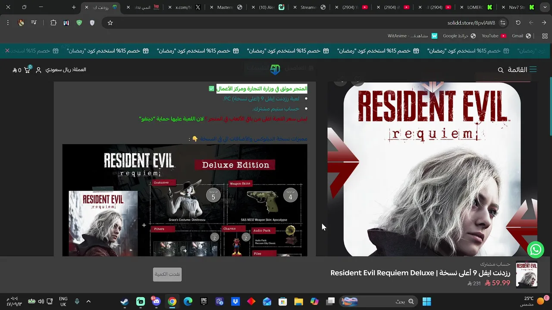Image resolution: width=552 pixels, height=310 pixels.
Task: Click the نفدت الكمية sold-out button
Action: click(167, 274)
